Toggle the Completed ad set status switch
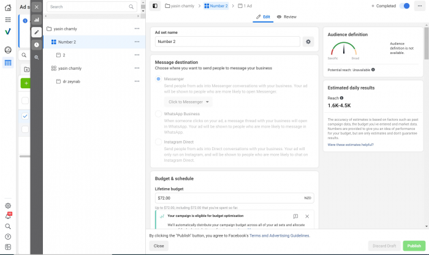 coord(404,6)
